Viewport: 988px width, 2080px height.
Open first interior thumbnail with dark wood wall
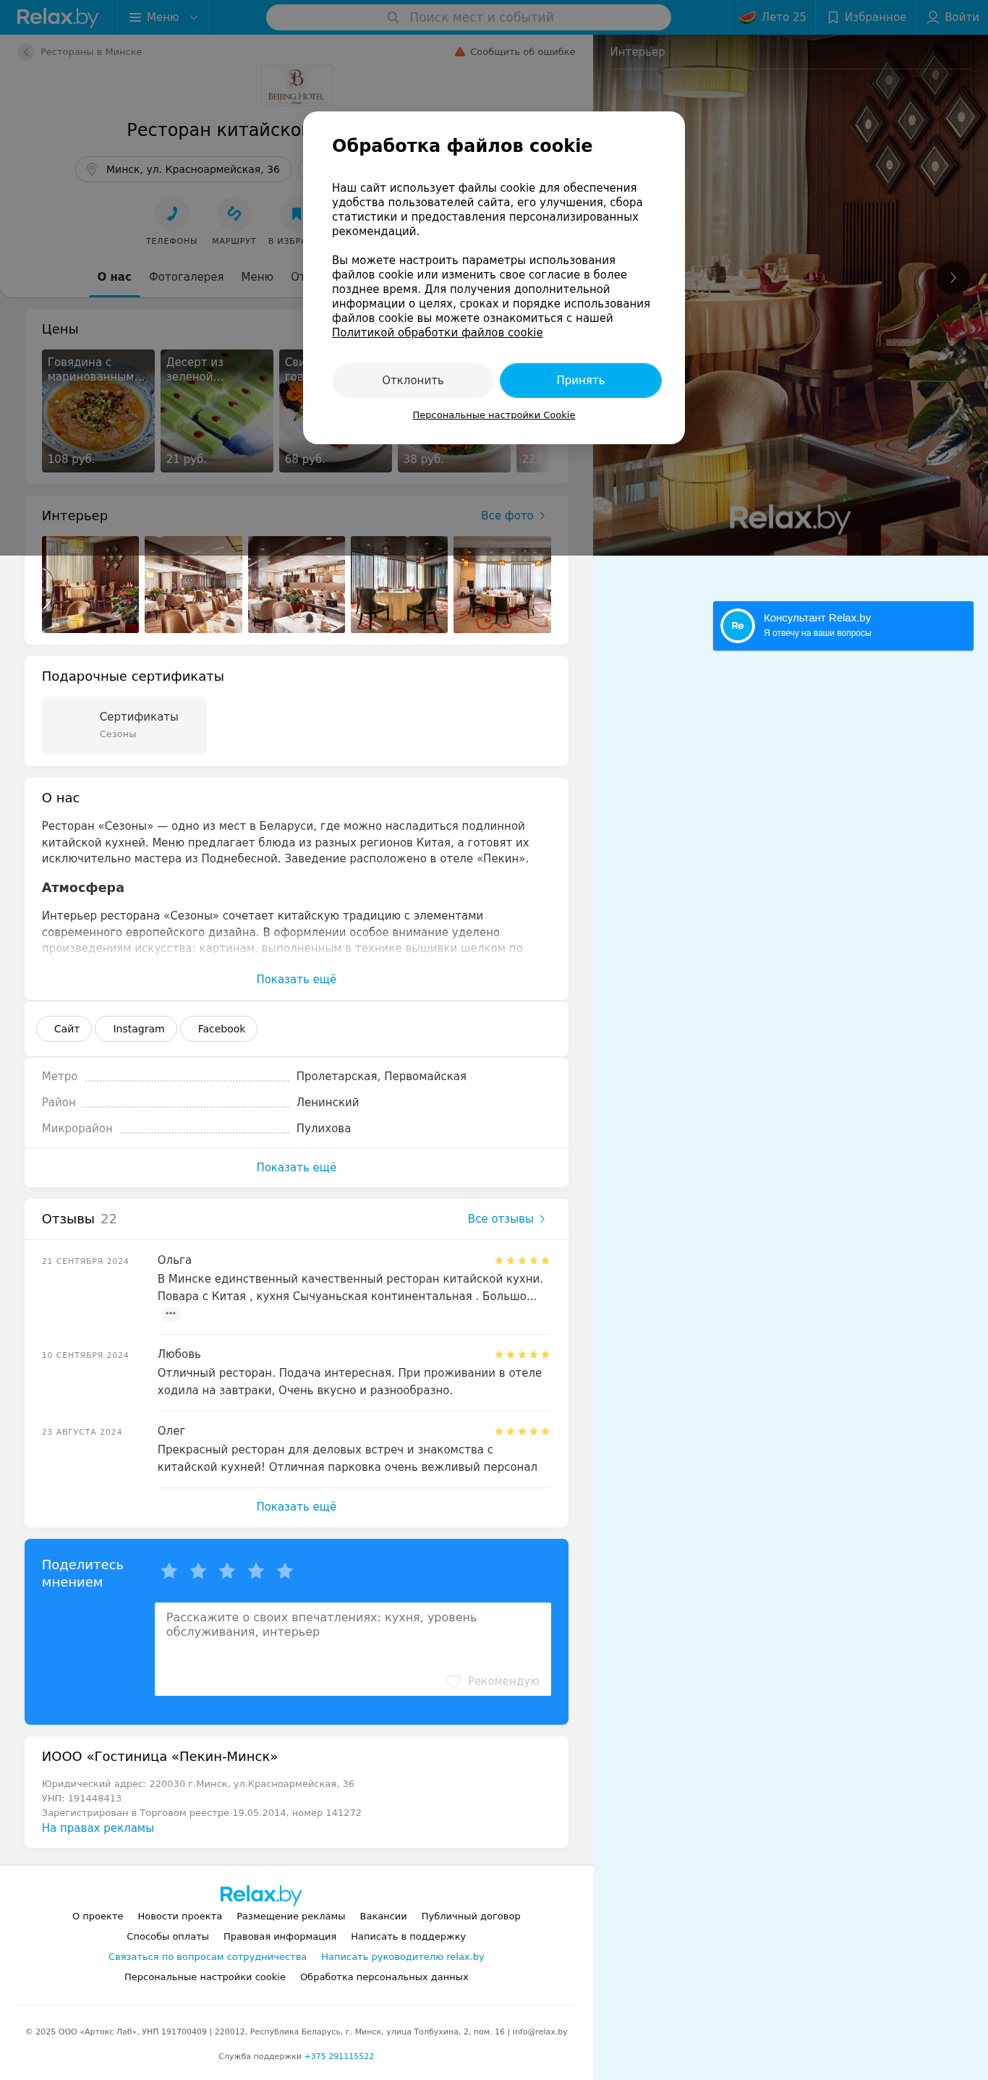pyautogui.click(x=90, y=585)
